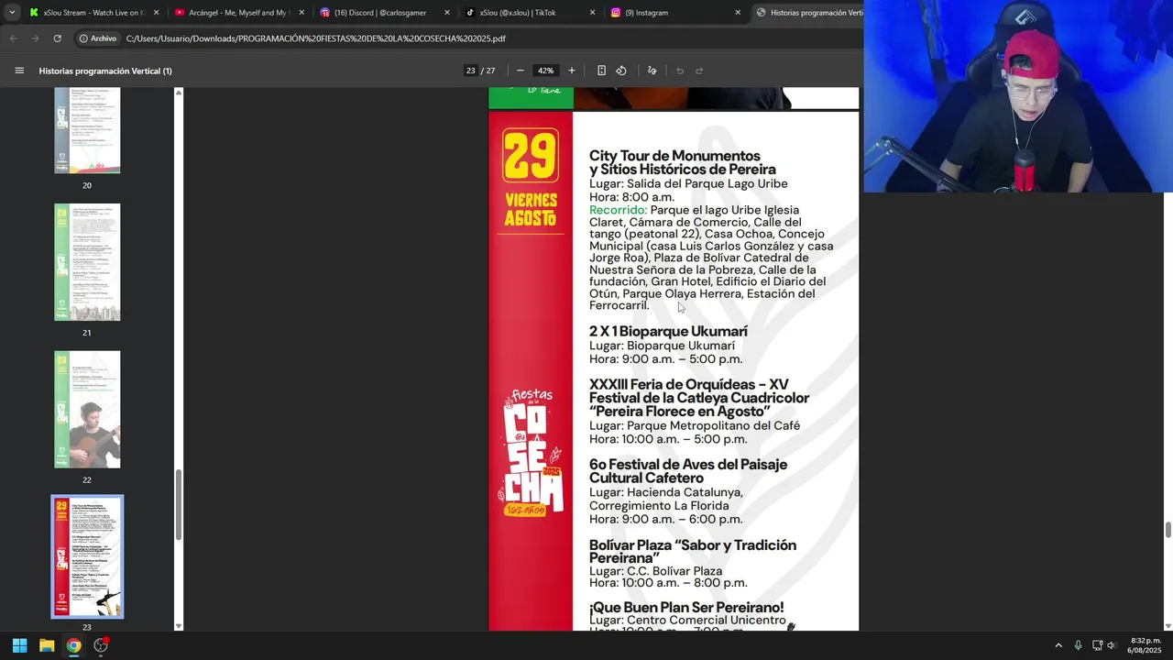Open the volume tray icon

(1112, 645)
